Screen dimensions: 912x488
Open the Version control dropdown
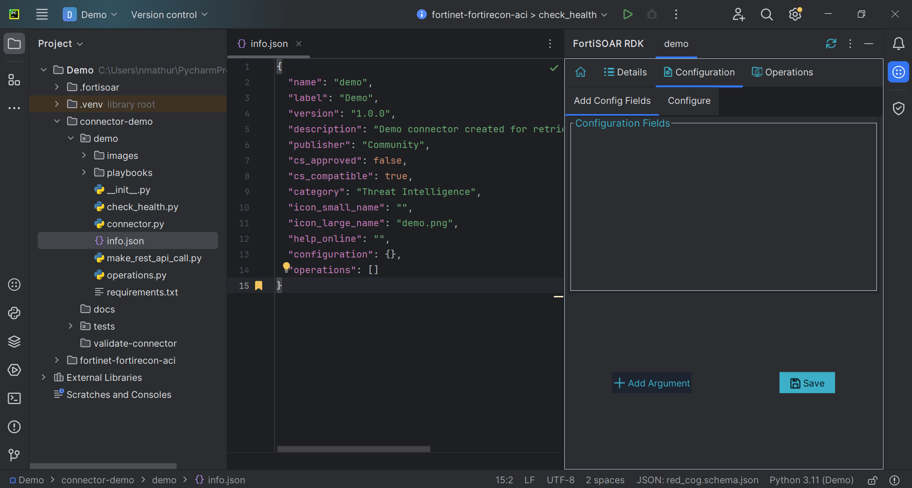[x=169, y=15]
